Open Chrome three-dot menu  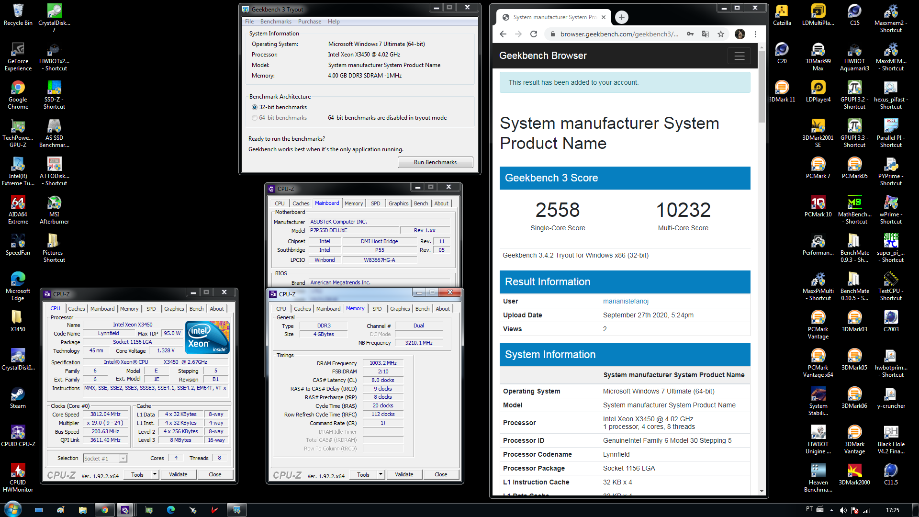coord(755,34)
